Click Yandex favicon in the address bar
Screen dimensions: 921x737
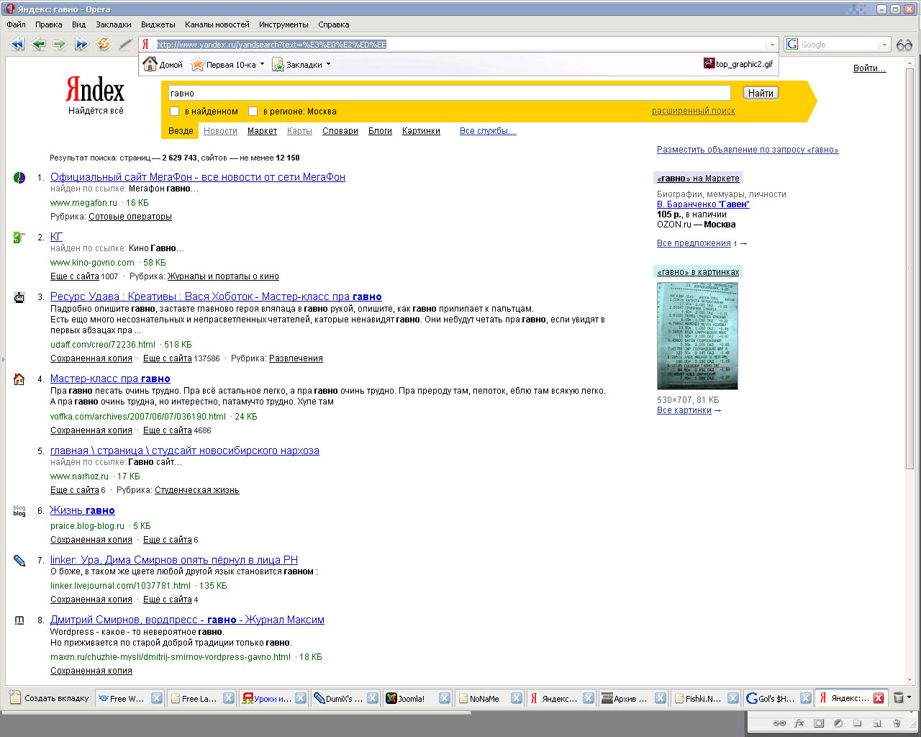click(146, 45)
